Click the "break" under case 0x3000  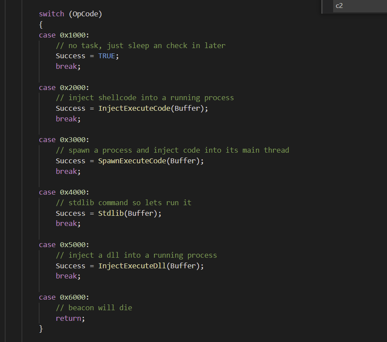[x=66, y=171]
